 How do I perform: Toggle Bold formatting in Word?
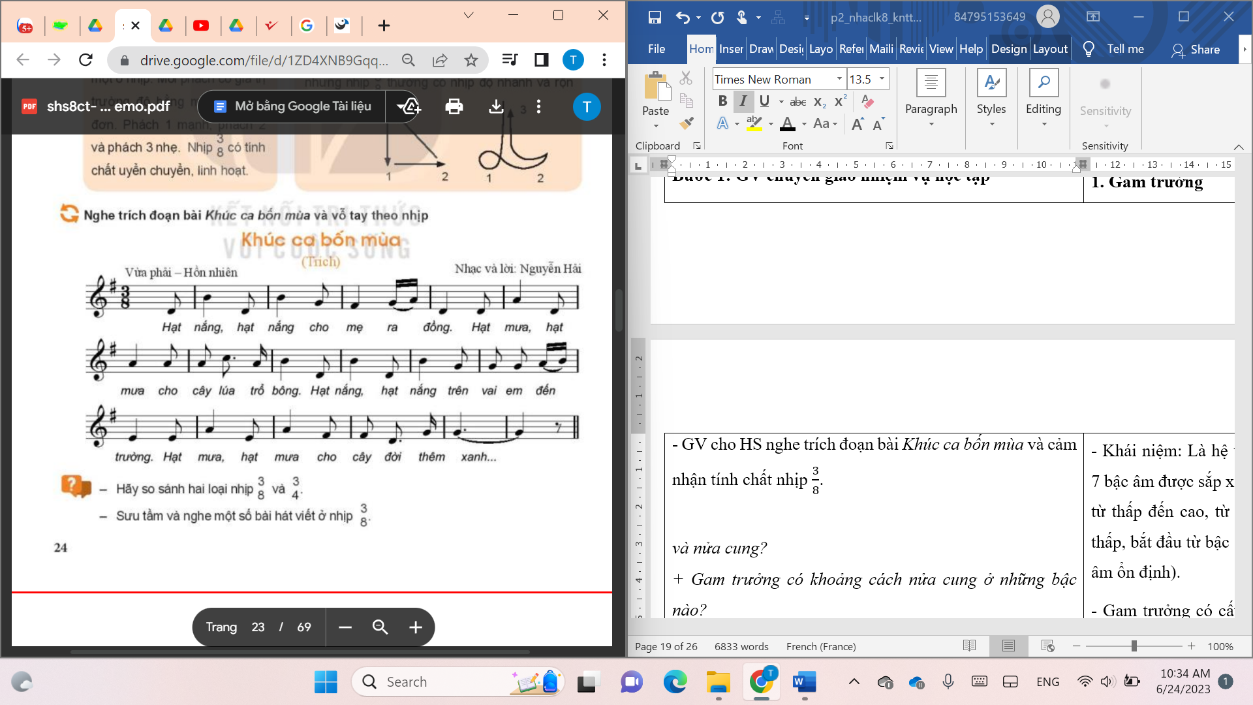point(722,101)
